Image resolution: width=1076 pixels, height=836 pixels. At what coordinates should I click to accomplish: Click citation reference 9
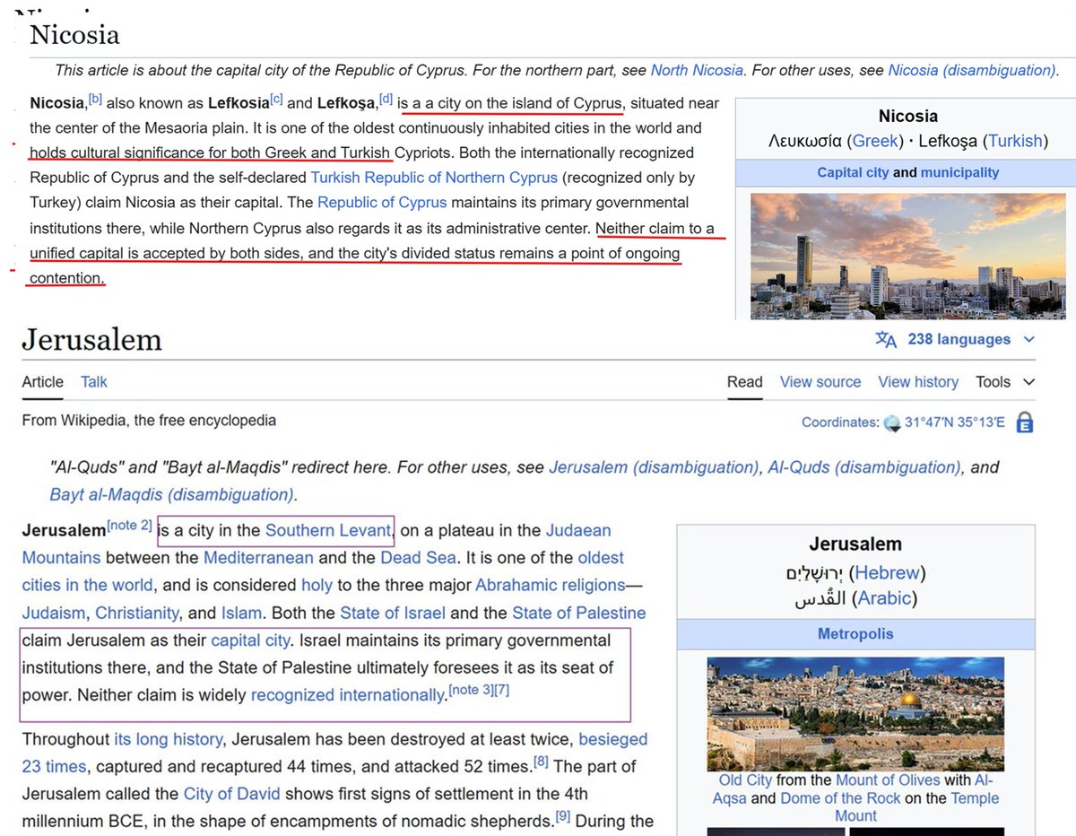(562, 817)
